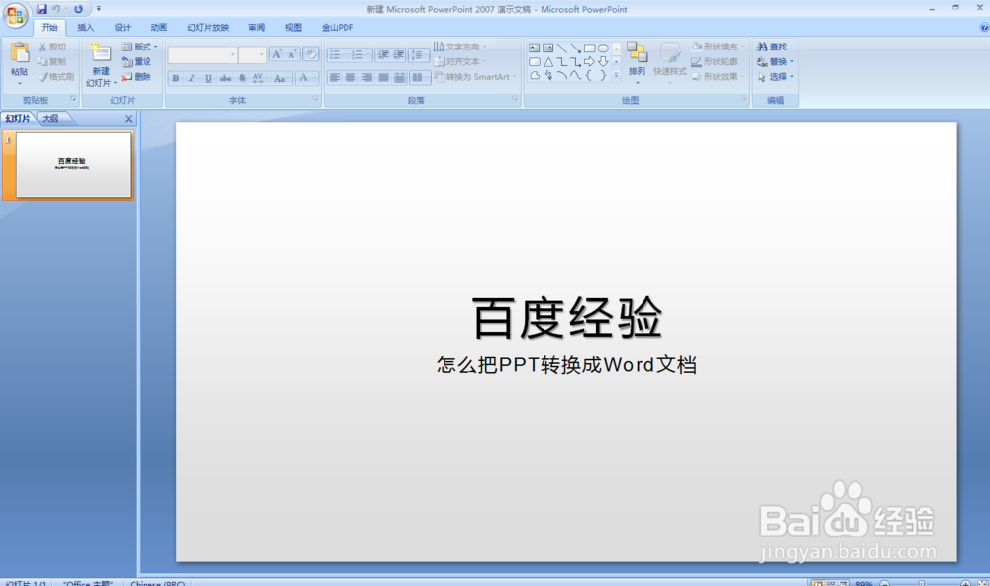Toggle center text alignment
Viewport: 990px width, 586px height.
[350, 77]
